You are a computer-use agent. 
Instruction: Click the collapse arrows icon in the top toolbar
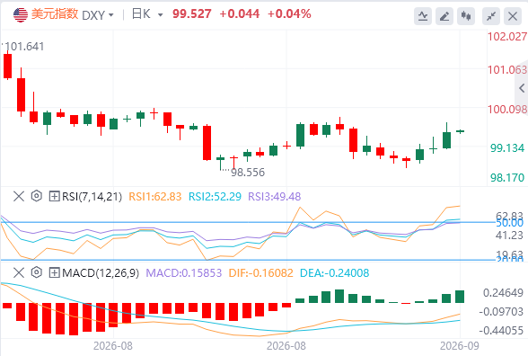(491, 16)
